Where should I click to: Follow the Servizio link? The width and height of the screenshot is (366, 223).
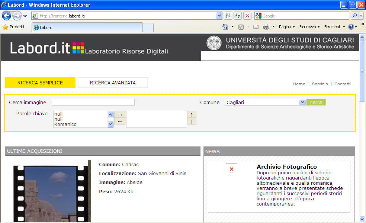pyautogui.click(x=320, y=84)
